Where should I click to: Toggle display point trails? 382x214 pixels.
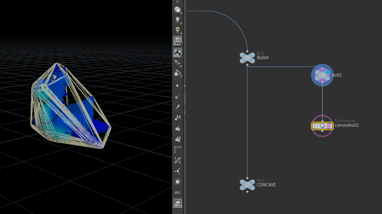[x=177, y=107]
